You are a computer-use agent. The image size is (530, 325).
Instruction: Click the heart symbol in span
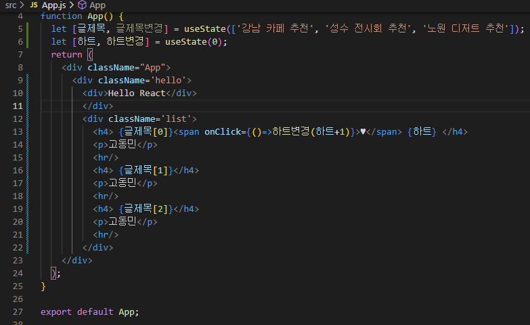(363, 131)
